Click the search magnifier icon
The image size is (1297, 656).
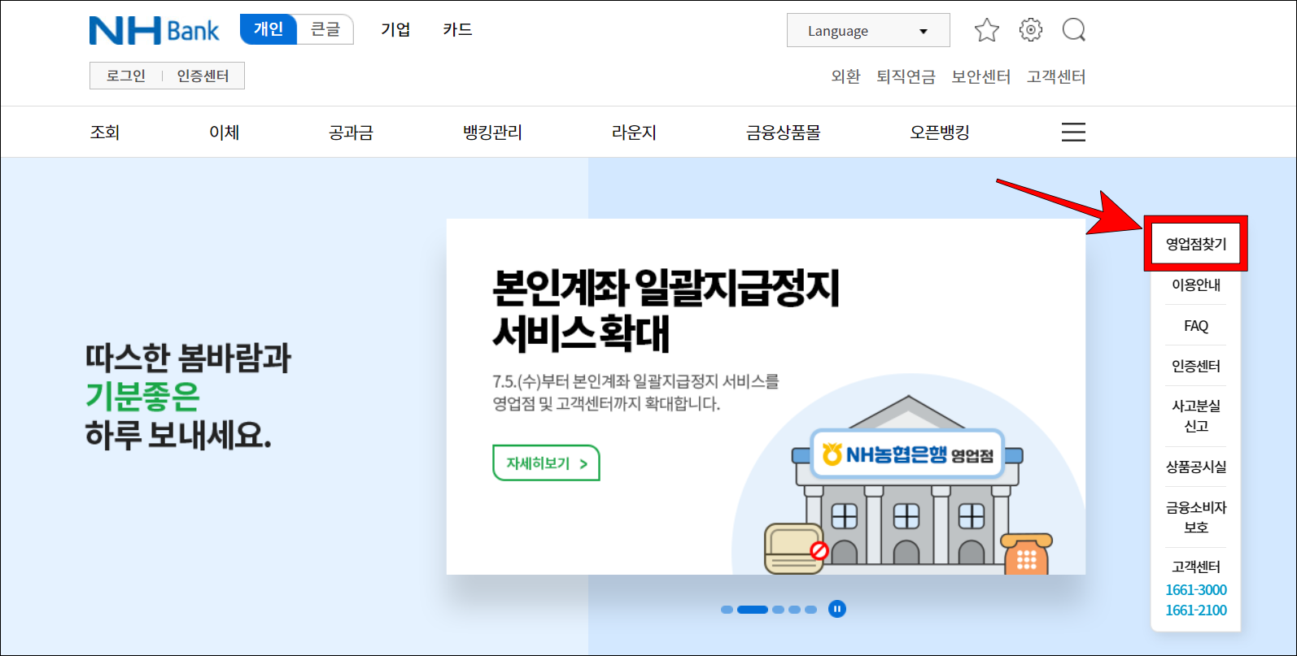tap(1074, 30)
